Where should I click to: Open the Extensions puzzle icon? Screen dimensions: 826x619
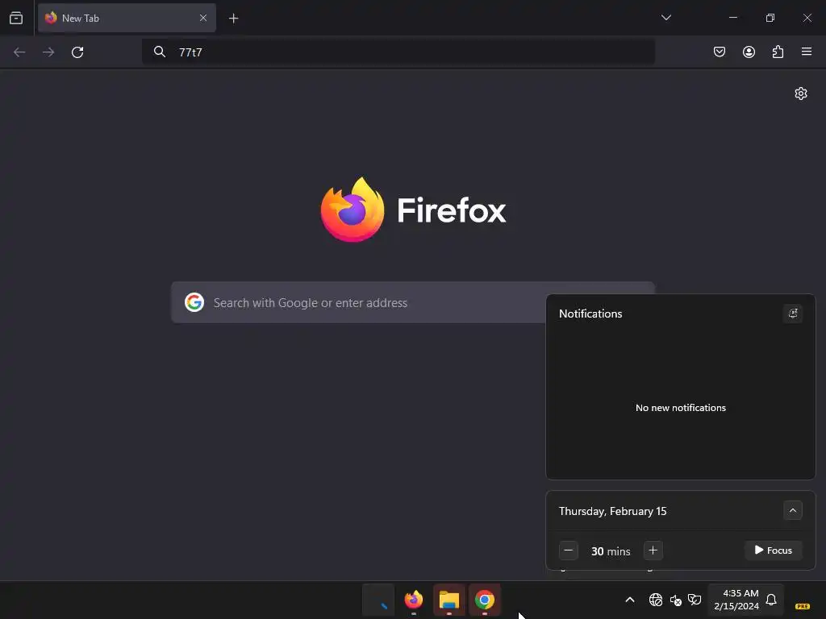tap(778, 52)
